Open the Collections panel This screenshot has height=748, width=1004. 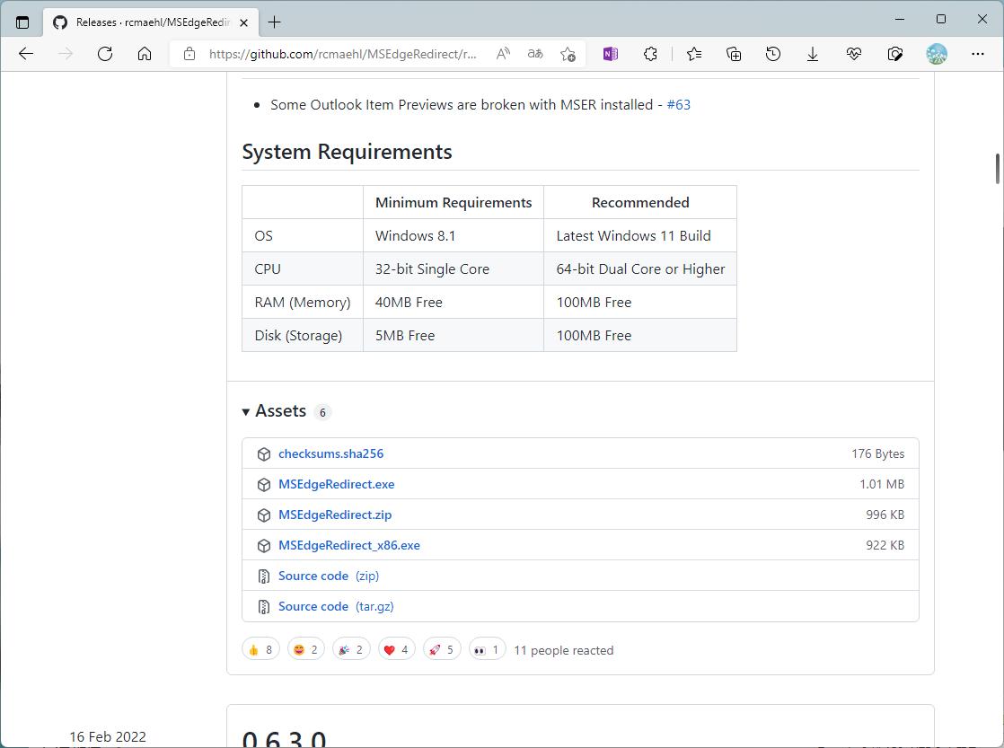pos(734,54)
